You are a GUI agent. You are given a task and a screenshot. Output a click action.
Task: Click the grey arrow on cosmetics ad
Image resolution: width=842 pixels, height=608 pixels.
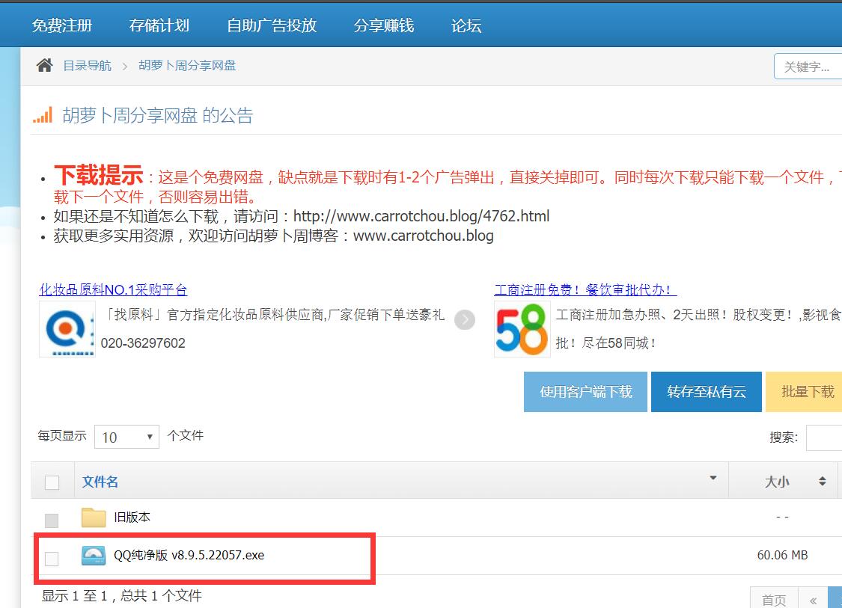pyautogui.click(x=465, y=320)
